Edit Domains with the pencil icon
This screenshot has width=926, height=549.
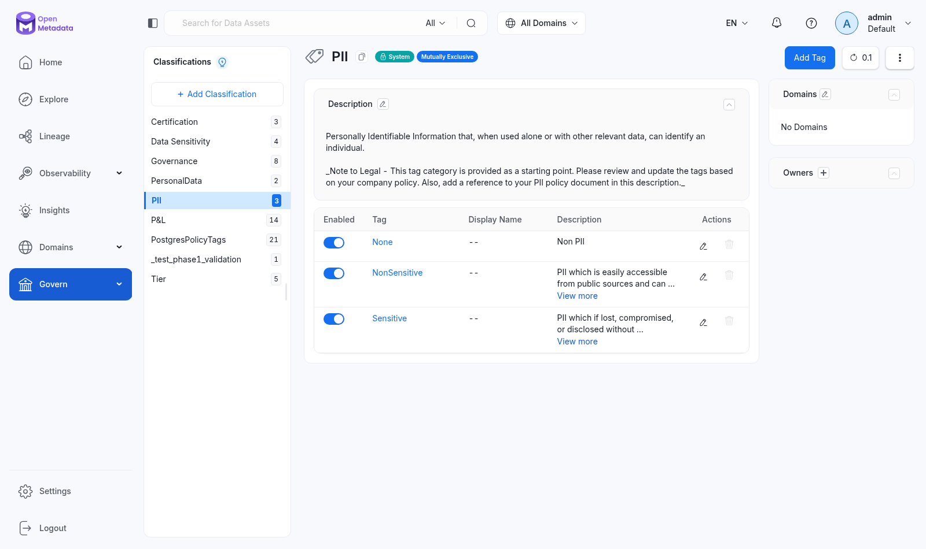coord(825,94)
